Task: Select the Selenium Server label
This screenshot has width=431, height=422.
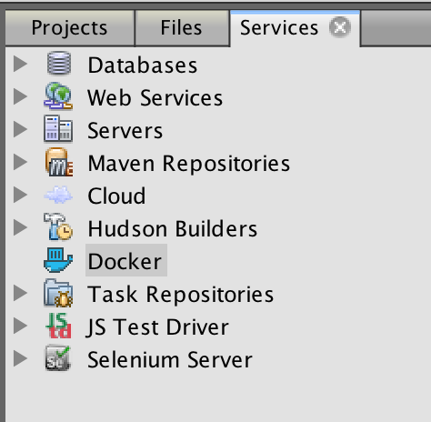Action: (x=170, y=360)
